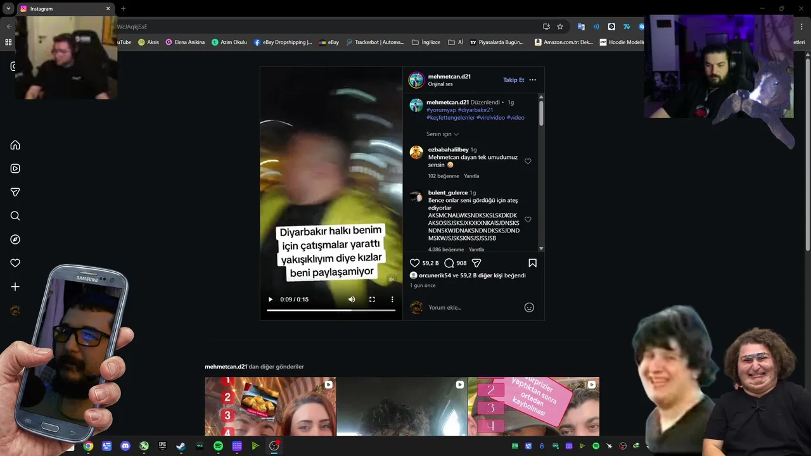Open Epic Games Launcher from taskbar
The image size is (811, 456).
162,446
